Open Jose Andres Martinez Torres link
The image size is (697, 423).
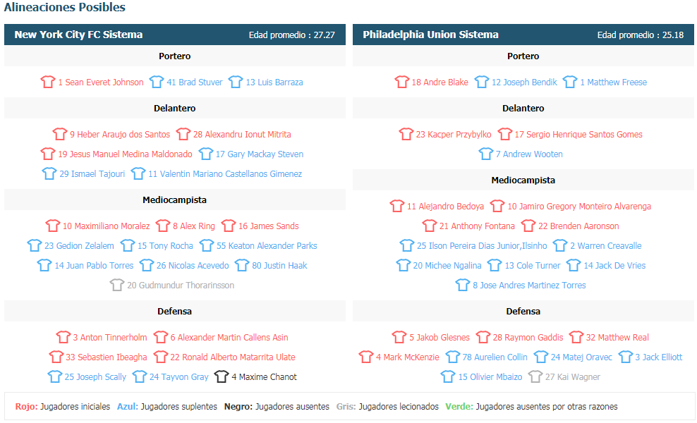tap(529, 286)
